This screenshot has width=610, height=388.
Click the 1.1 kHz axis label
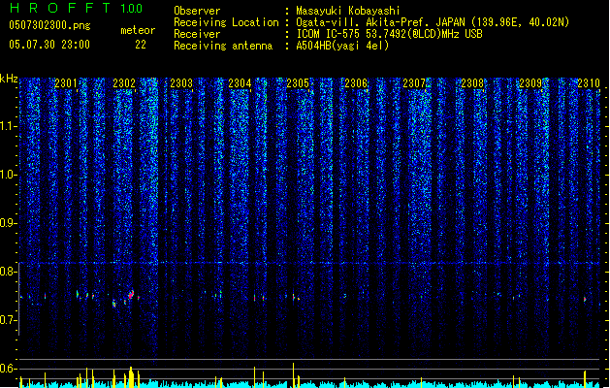pyautogui.click(x=8, y=126)
